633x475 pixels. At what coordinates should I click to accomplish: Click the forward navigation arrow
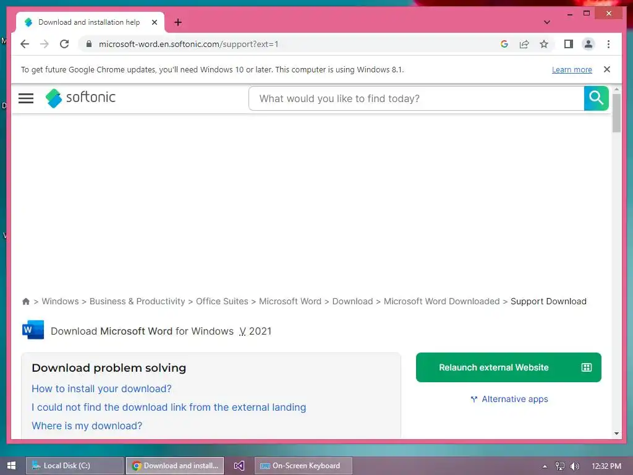point(45,44)
